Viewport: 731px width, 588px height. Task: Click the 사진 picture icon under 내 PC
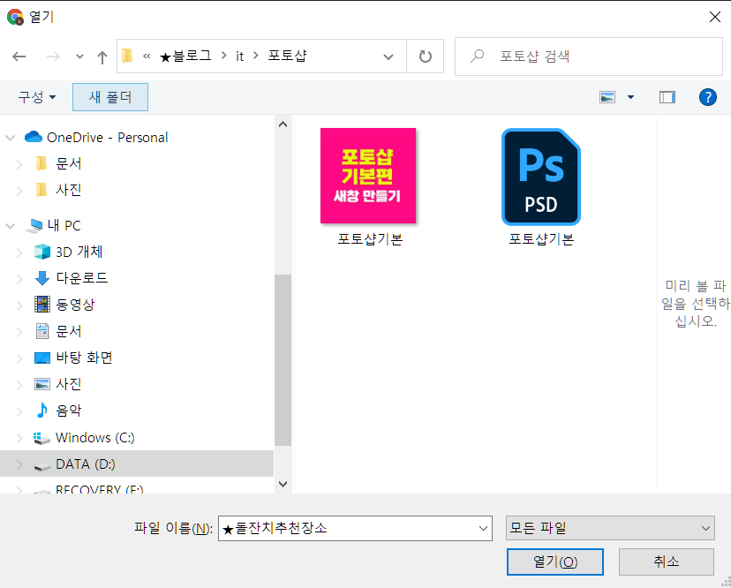pyautogui.click(x=42, y=384)
